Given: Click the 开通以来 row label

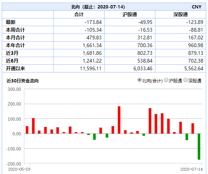Looking at the screenshot, I should click(15, 68).
